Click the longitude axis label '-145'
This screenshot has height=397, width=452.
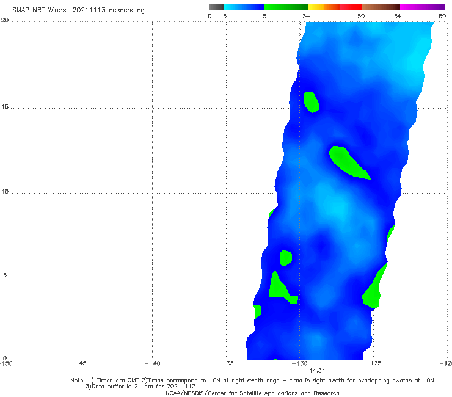point(79,363)
